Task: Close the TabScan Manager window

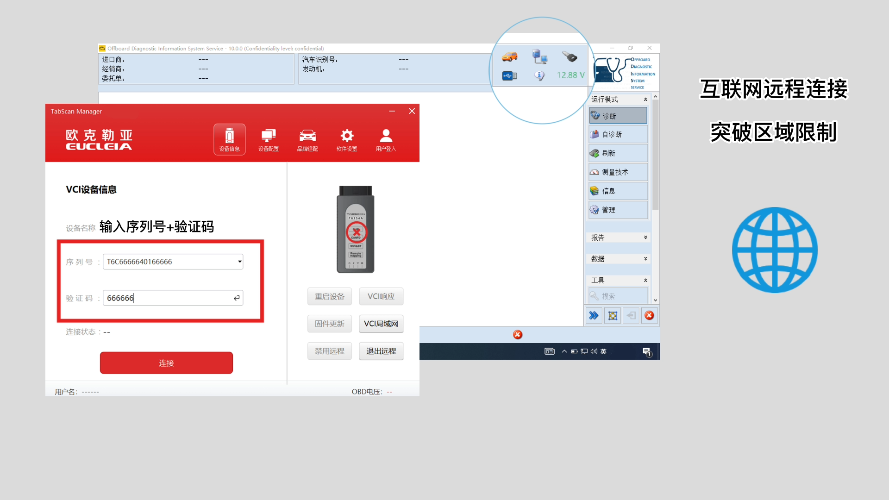Action: (x=412, y=111)
